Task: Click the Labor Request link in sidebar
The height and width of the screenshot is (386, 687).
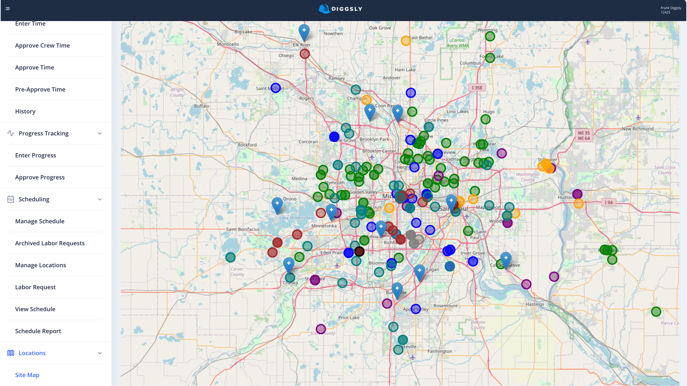Action: click(x=35, y=287)
